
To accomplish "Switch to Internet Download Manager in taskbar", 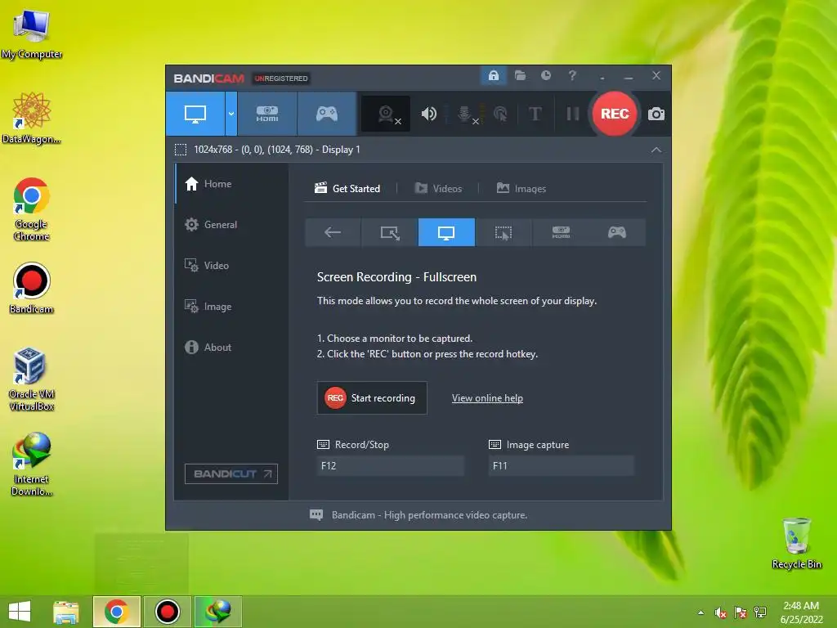I will coord(217,612).
